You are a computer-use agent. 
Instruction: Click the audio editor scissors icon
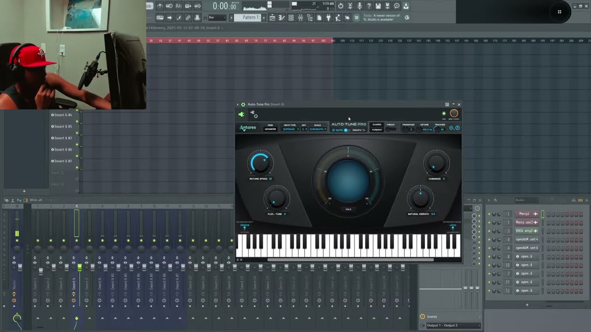350,6
